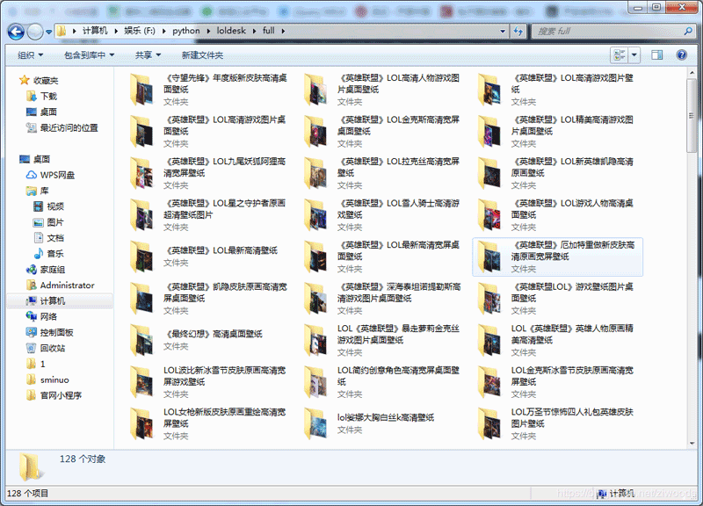Select 库 in the navigation pane

(x=44, y=191)
